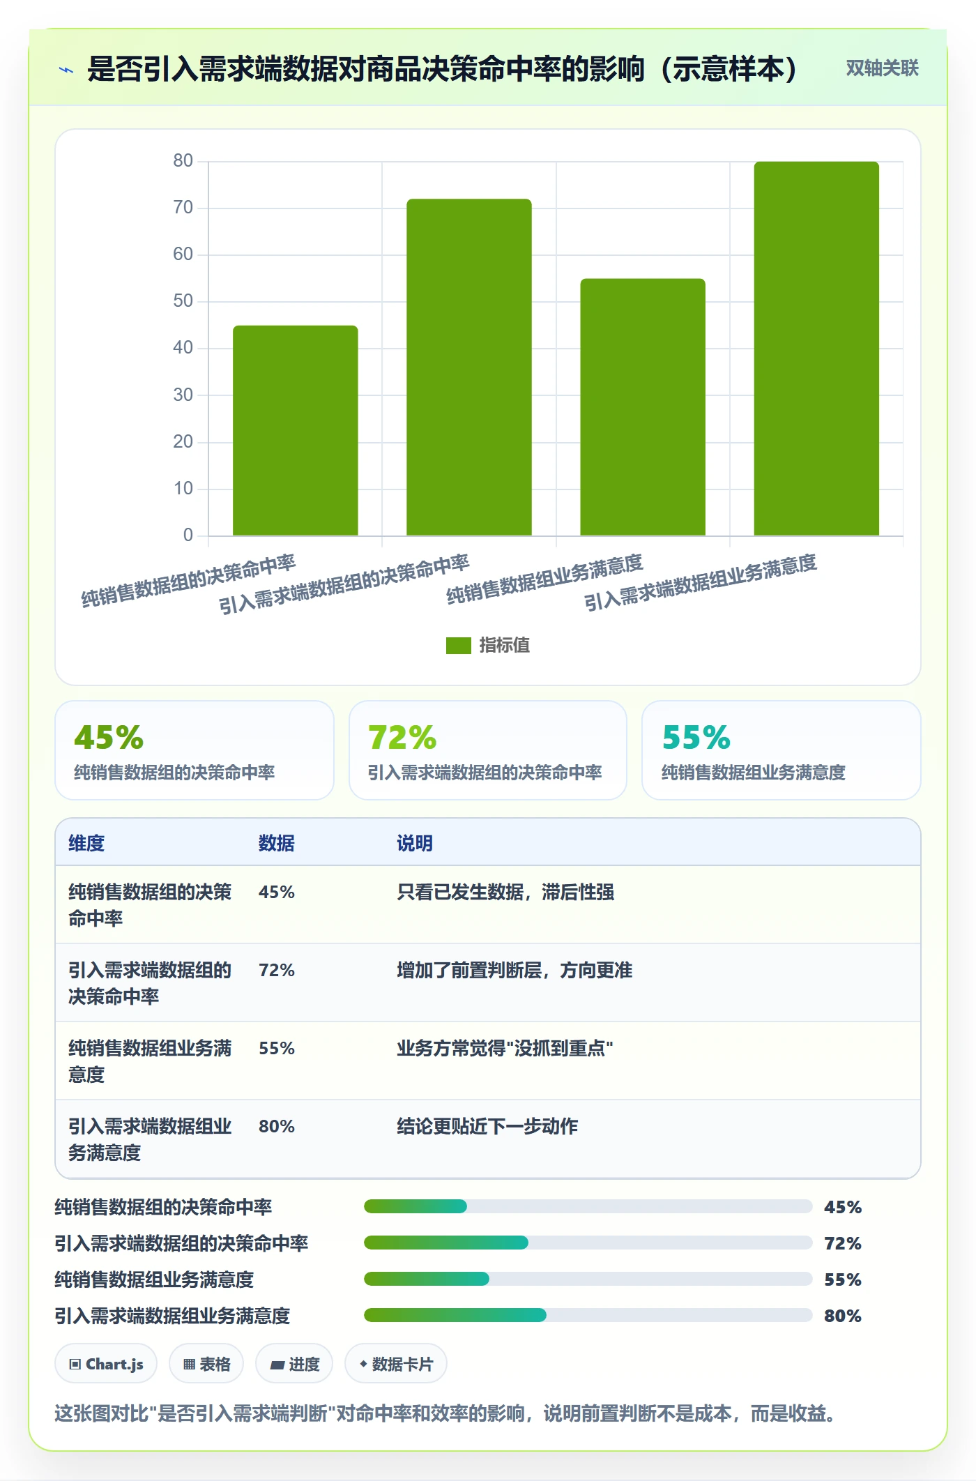This screenshot has width=976, height=1481.
Task: Click the 表格 tag chip
Action: coord(206,1364)
